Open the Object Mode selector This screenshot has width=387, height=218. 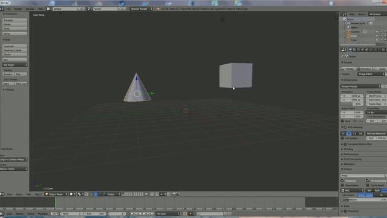(x=56, y=194)
